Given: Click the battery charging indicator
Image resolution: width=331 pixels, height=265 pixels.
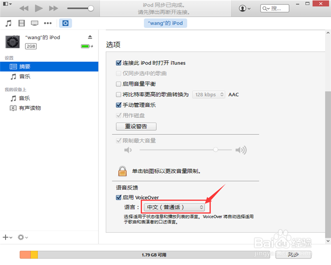Looking at the screenshot, I should pyautogui.click(x=87, y=46).
